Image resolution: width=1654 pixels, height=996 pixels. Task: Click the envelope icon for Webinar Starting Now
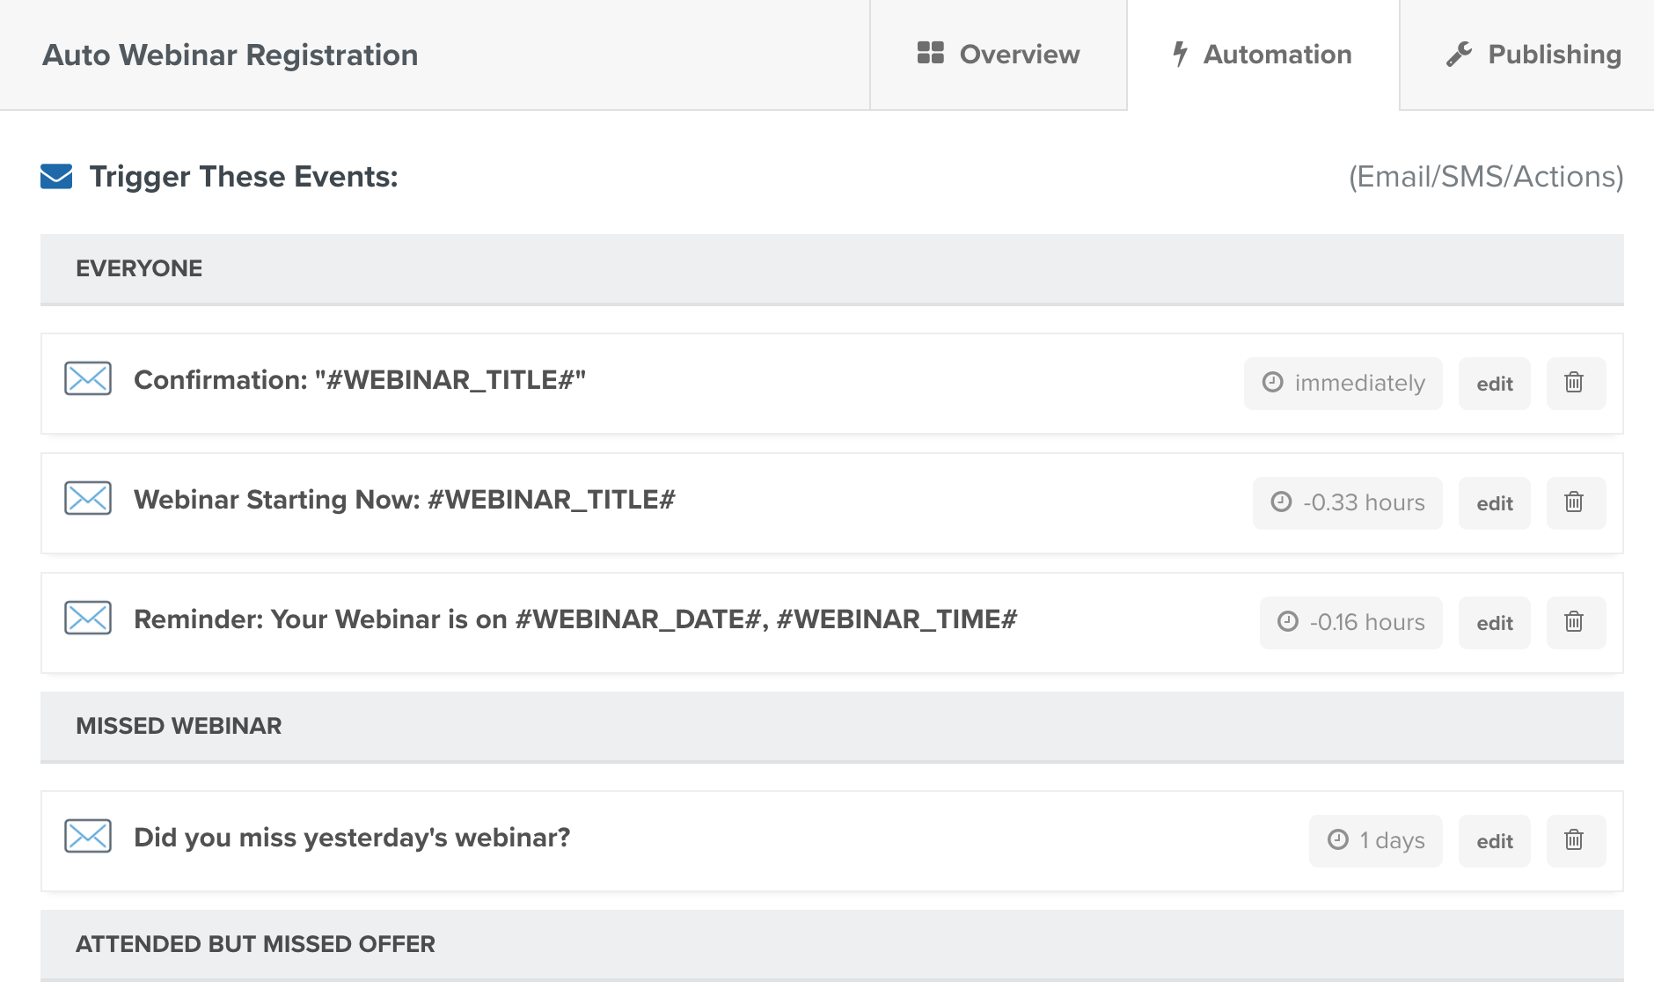coord(88,498)
